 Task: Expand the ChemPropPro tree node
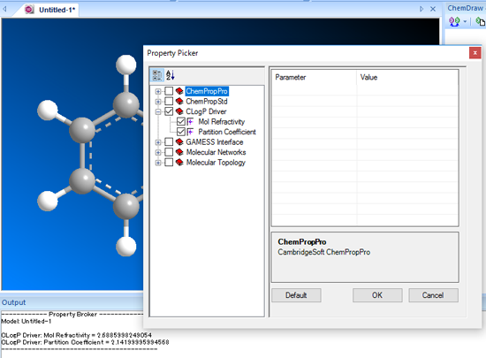click(x=158, y=91)
